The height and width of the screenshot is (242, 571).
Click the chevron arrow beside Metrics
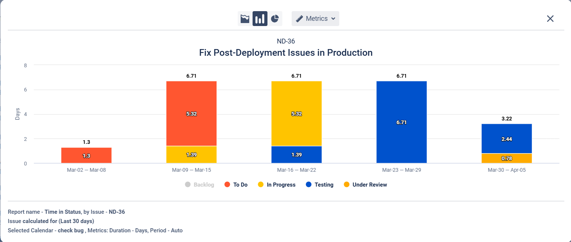pyautogui.click(x=333, y=19)
